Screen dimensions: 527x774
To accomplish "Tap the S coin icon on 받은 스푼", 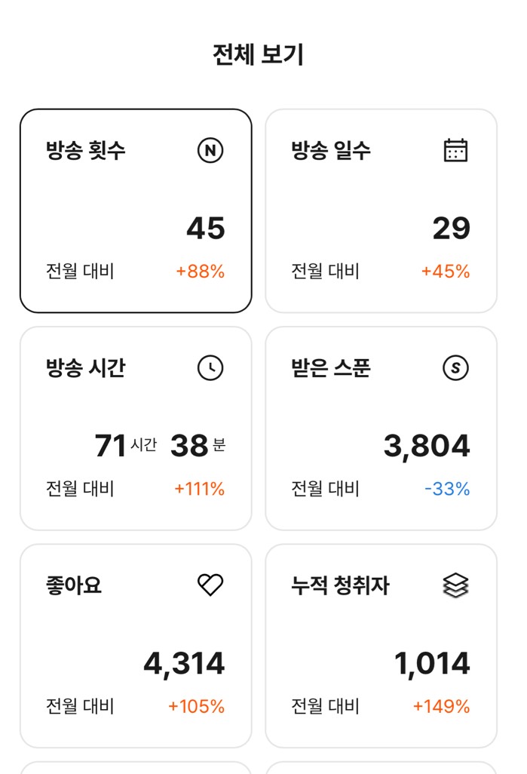I will [x=455, y=368].
